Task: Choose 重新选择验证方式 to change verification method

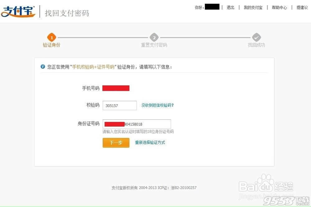Action: [150, 142]
